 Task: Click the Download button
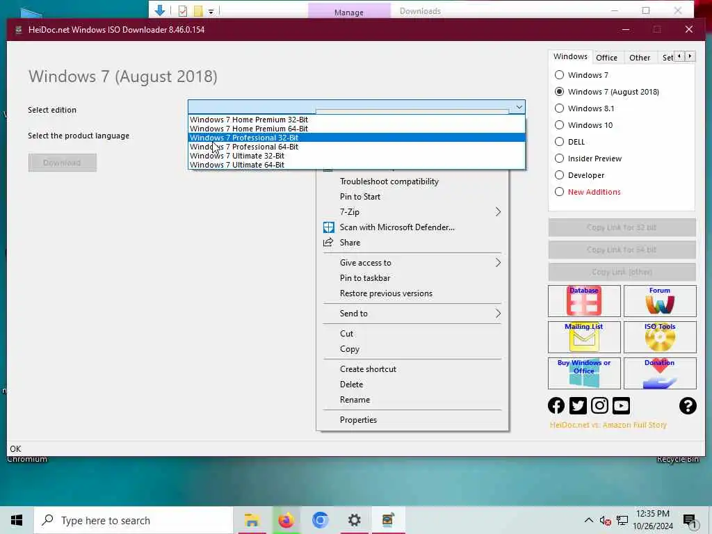(62, 163)
